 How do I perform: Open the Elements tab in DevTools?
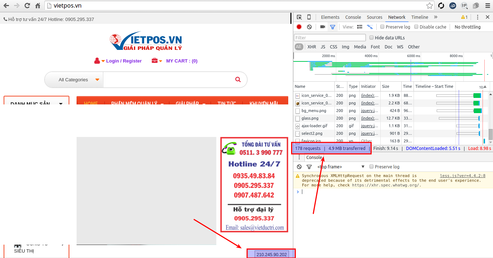tap(330, 17)
